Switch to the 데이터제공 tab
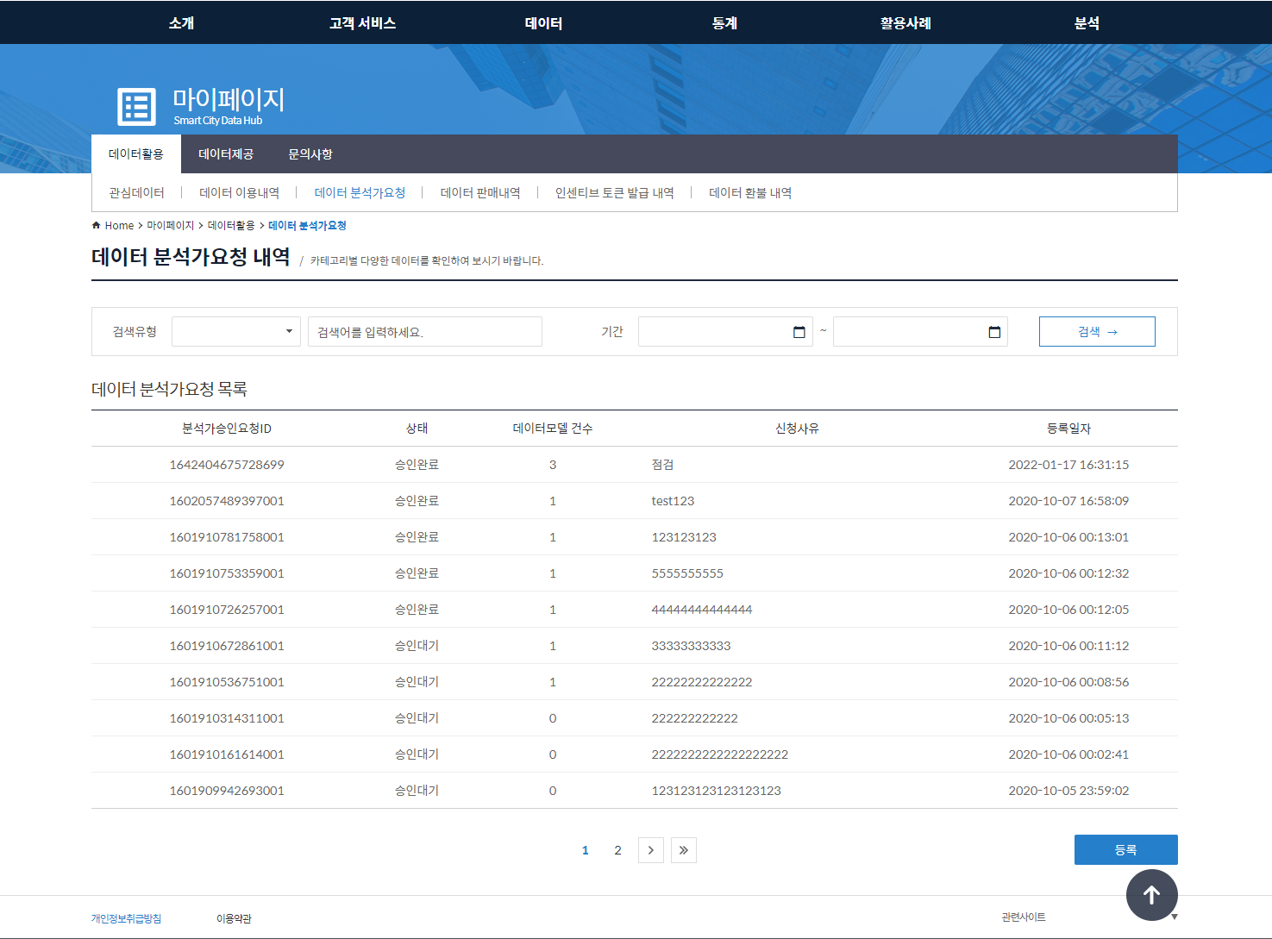Viewport: 1272px width, 939px height. point(226,154)
